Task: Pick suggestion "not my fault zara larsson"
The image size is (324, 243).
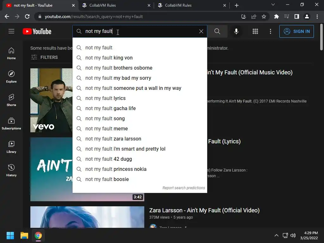Action: click(140, 139)
